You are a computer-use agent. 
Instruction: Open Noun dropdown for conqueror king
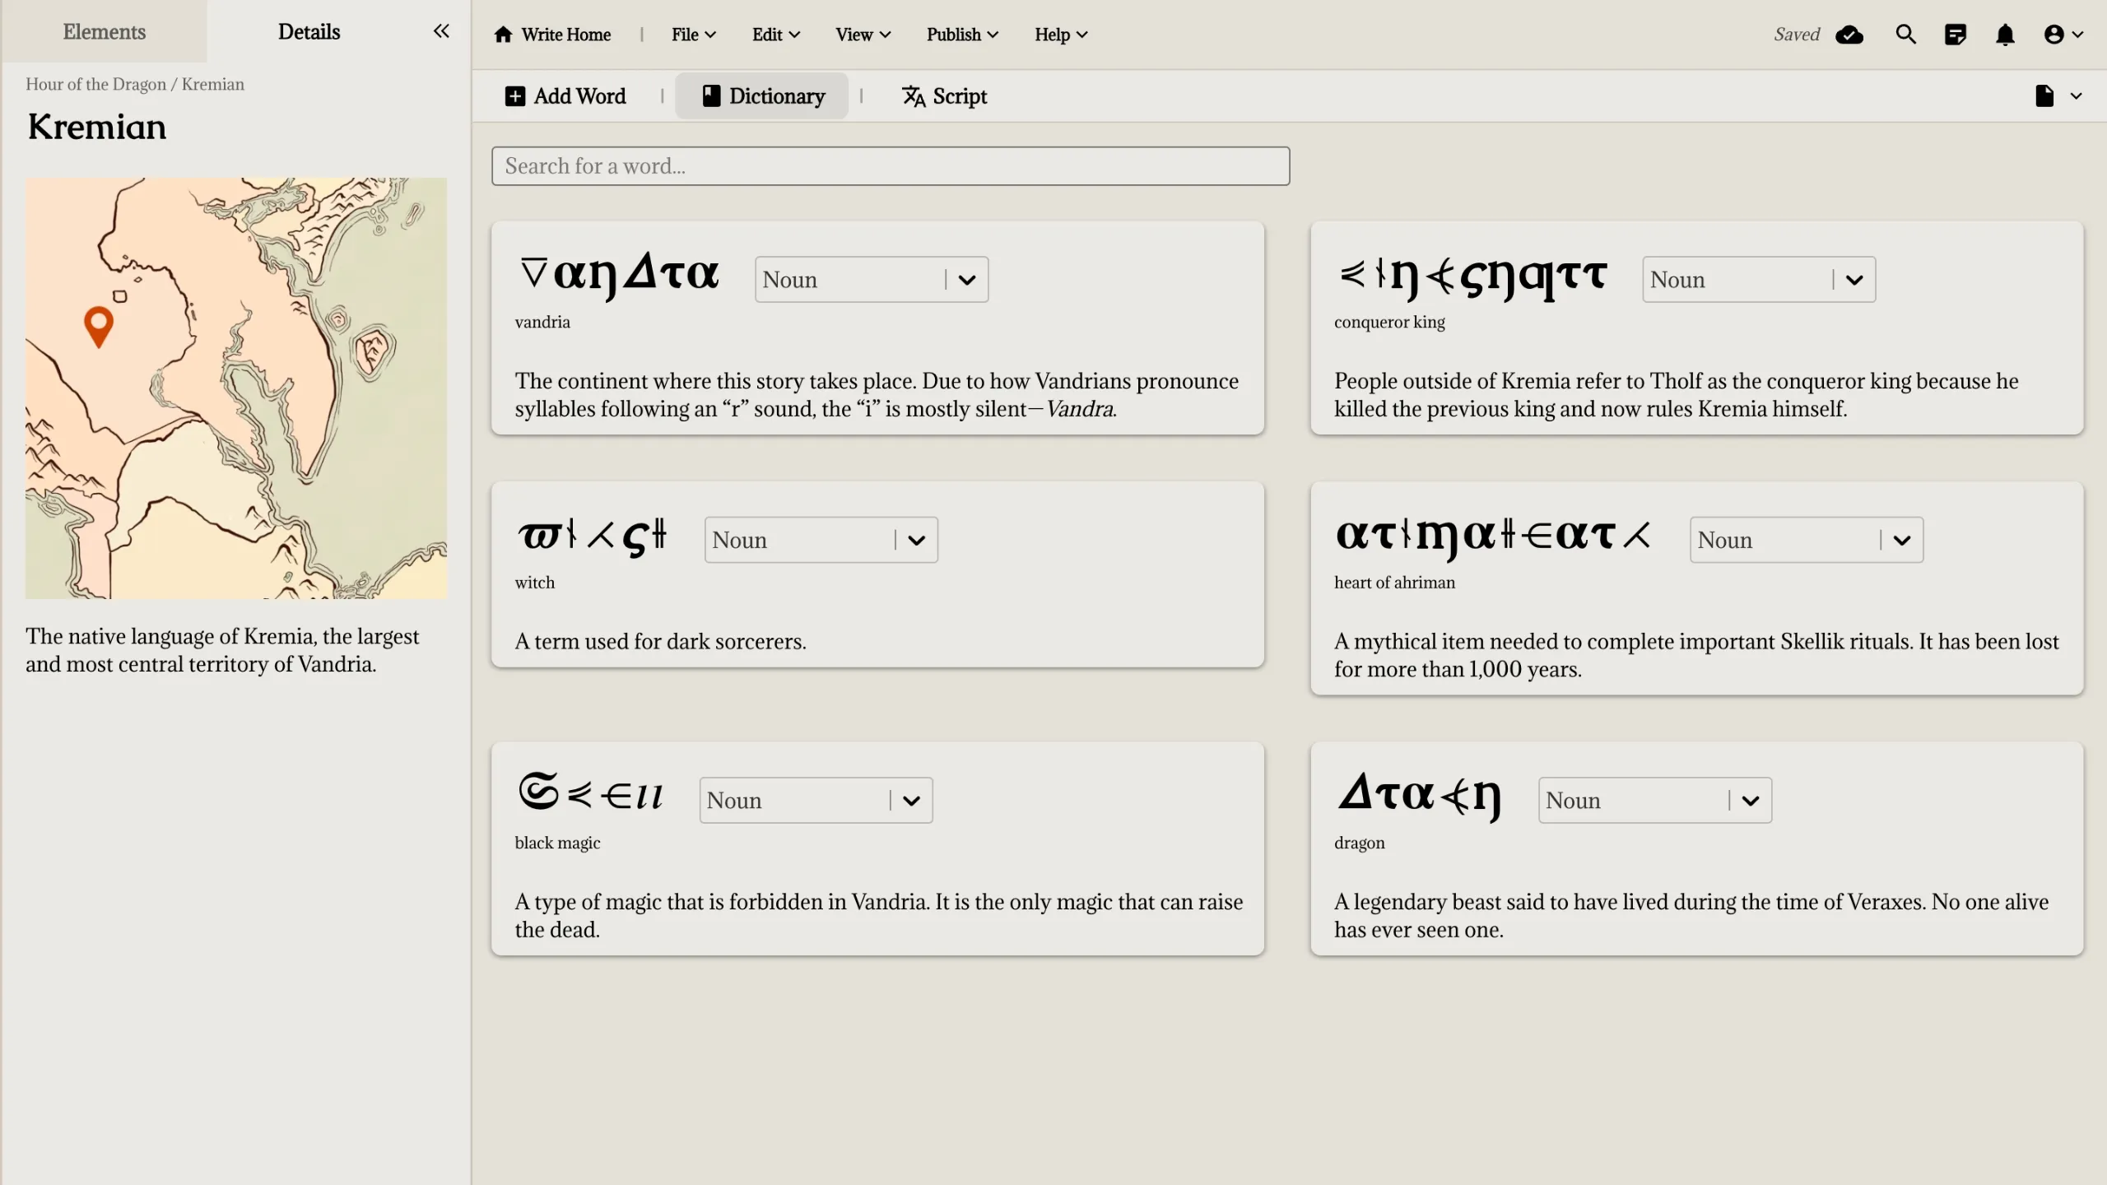1854,280
